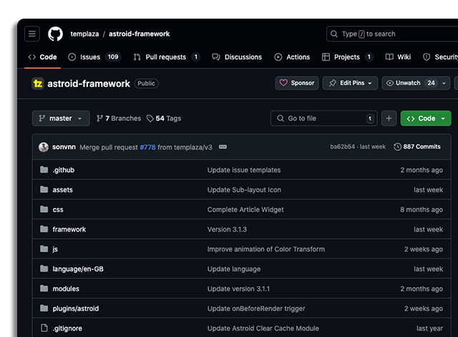
Task: Open the 887 Commits history link
Action: click(417, 147)
